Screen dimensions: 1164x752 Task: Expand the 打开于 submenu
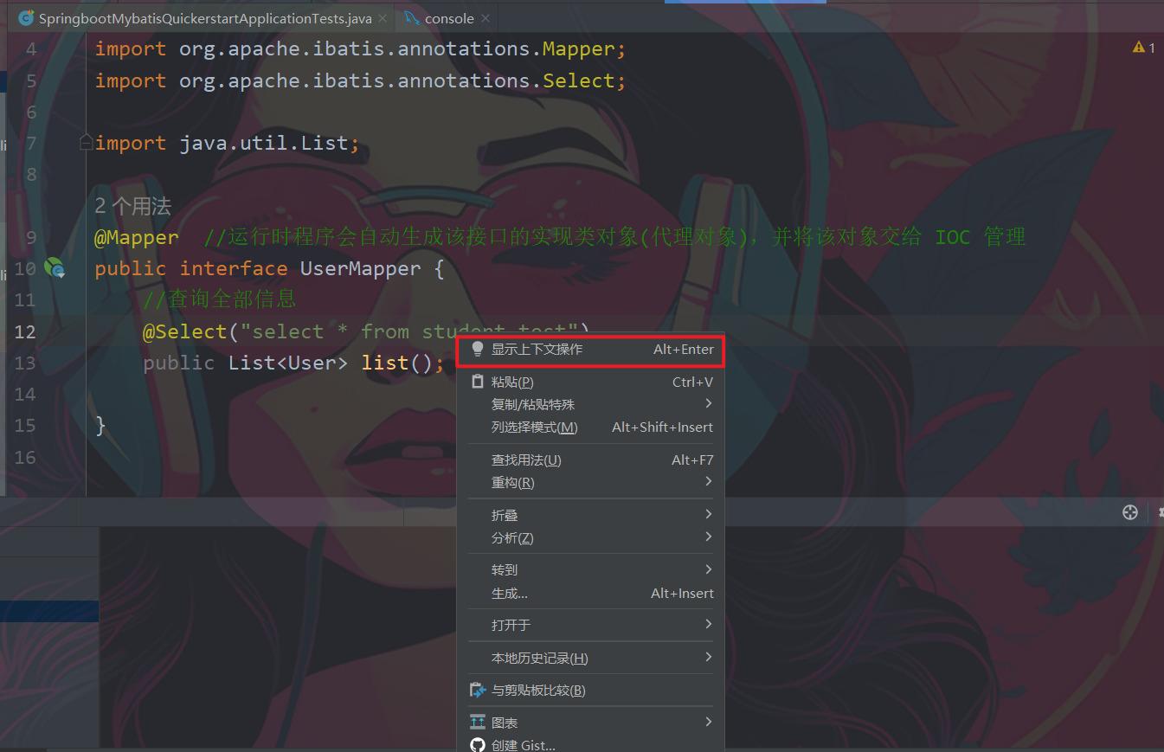590,625
